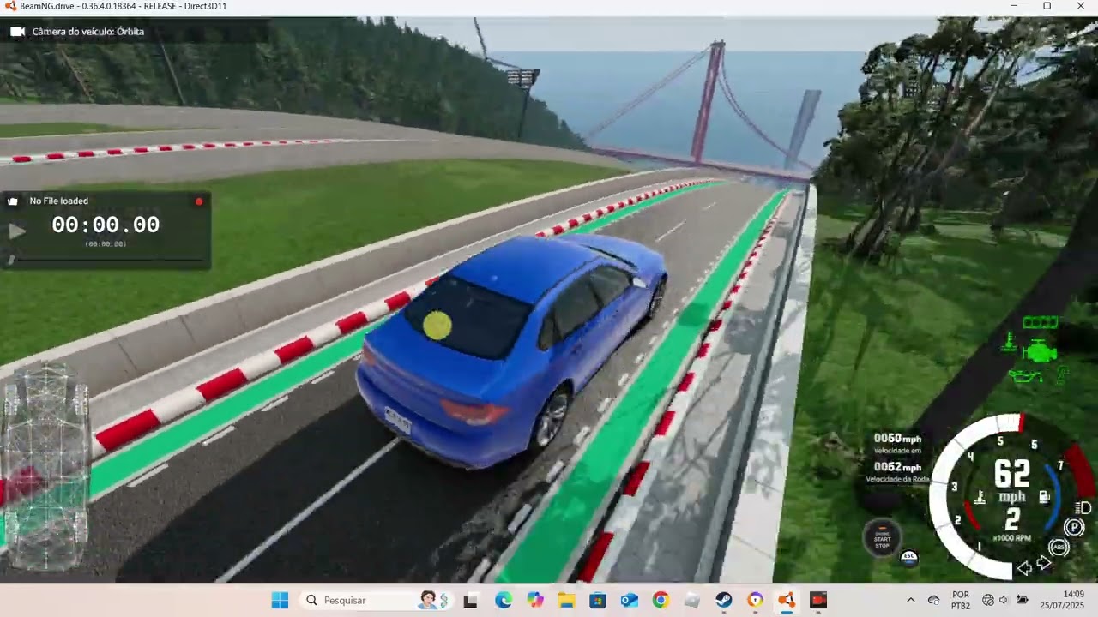Click the ESC button near the tachometer
Image resolution: width=1098 pixels, height=617 pixels.
click(909, 556)
